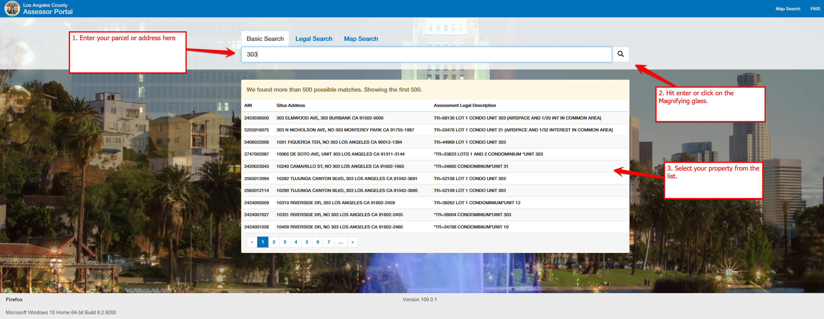Viewport: 824px width, 319px height.
Task: Select the Basic Search tab
Action: 265,38
